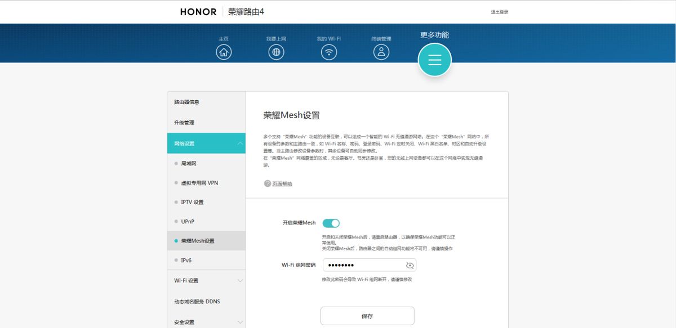Click the 荣耀路由4 product title
The image size is (676, 328).
tap(246, 12)
